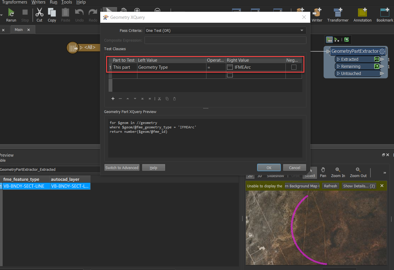Image resolution: width=394 pixels, height=270 pixels.
Task: Copy the selected test clause row
Action: [167, 99]
